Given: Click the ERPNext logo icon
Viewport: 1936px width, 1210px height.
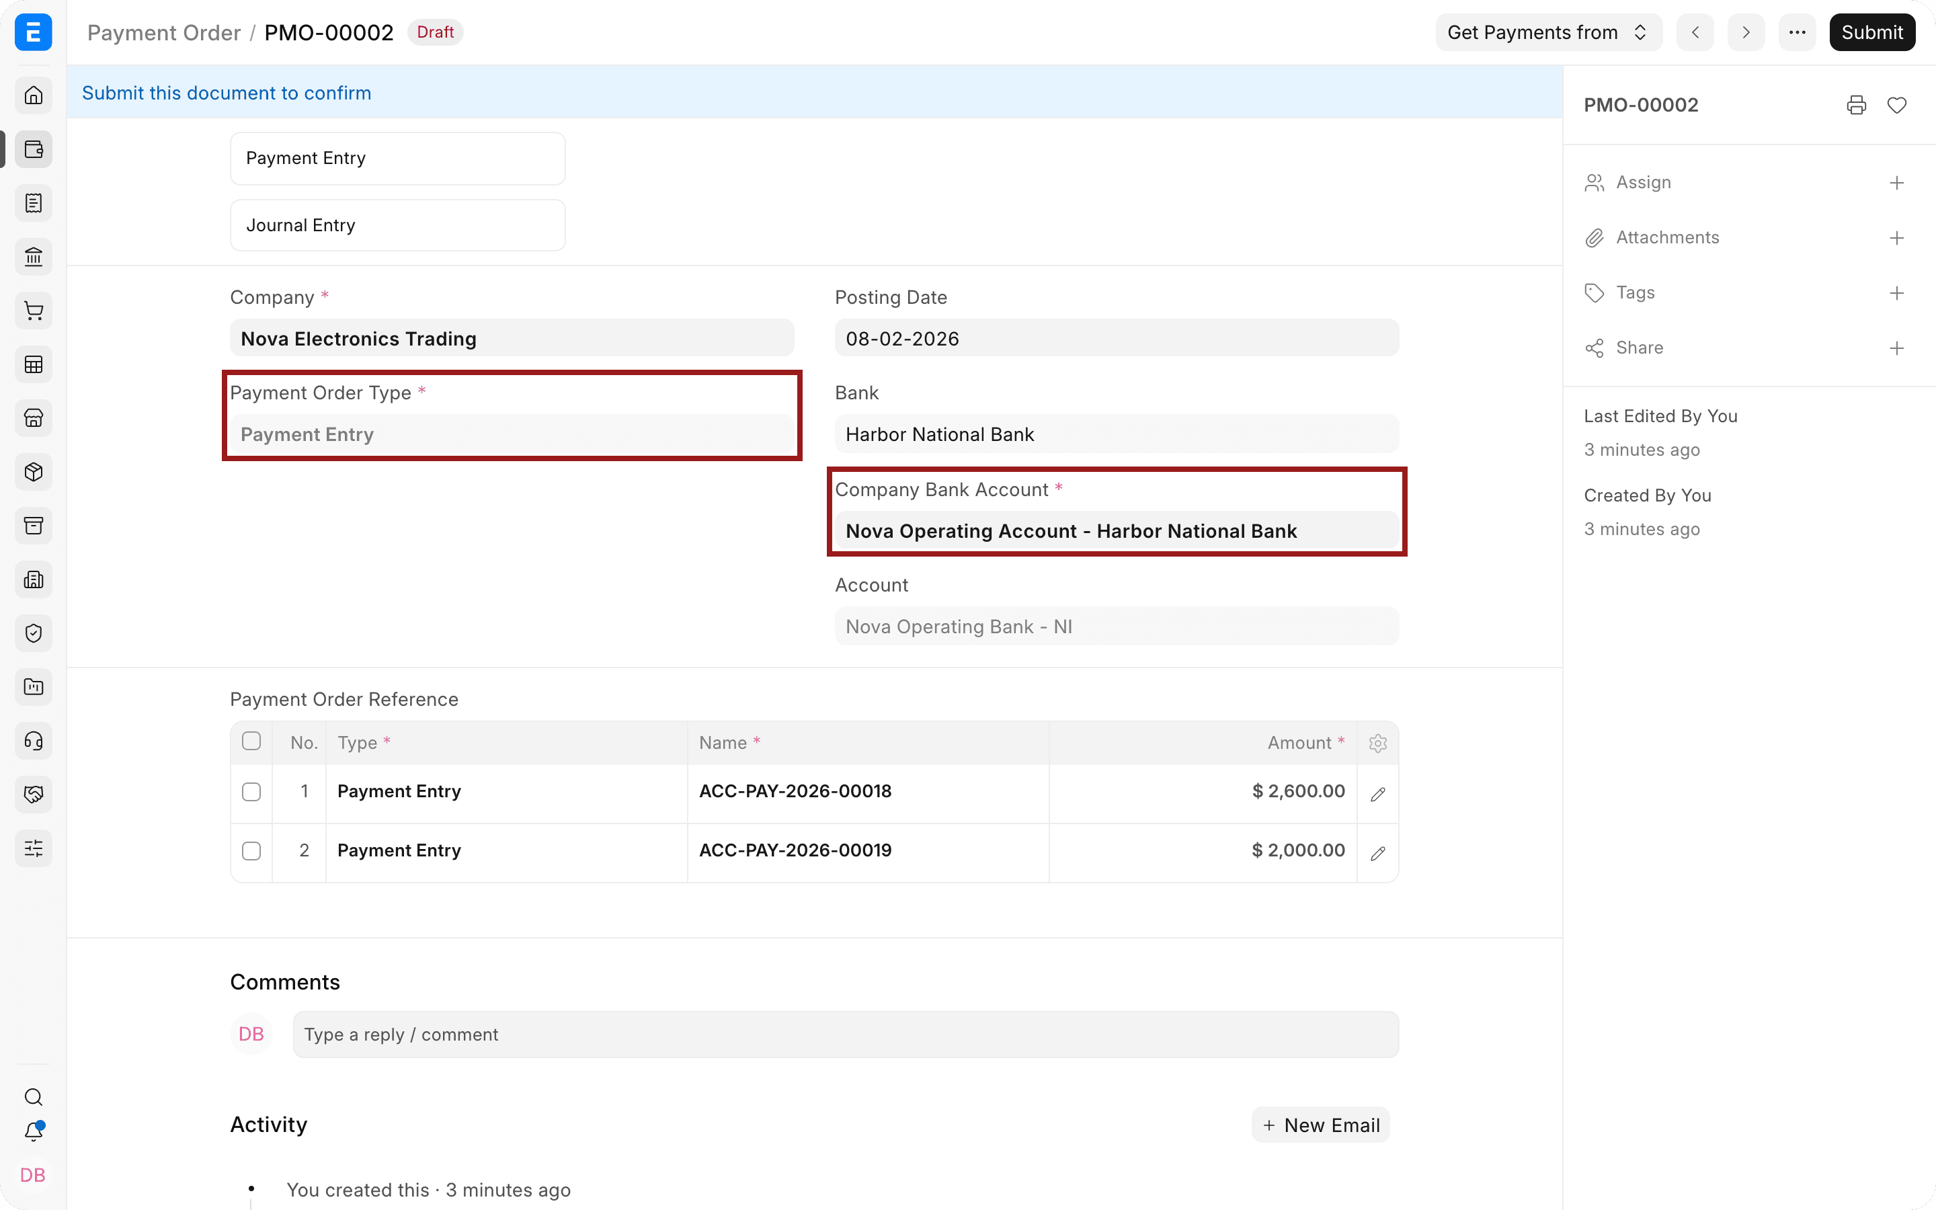Looking at the screenshot, I should pos(34,32).
